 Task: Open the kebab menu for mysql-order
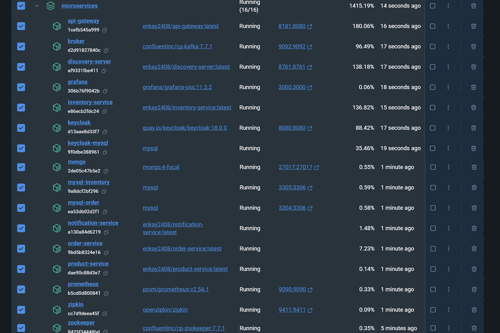coord(449,208)
